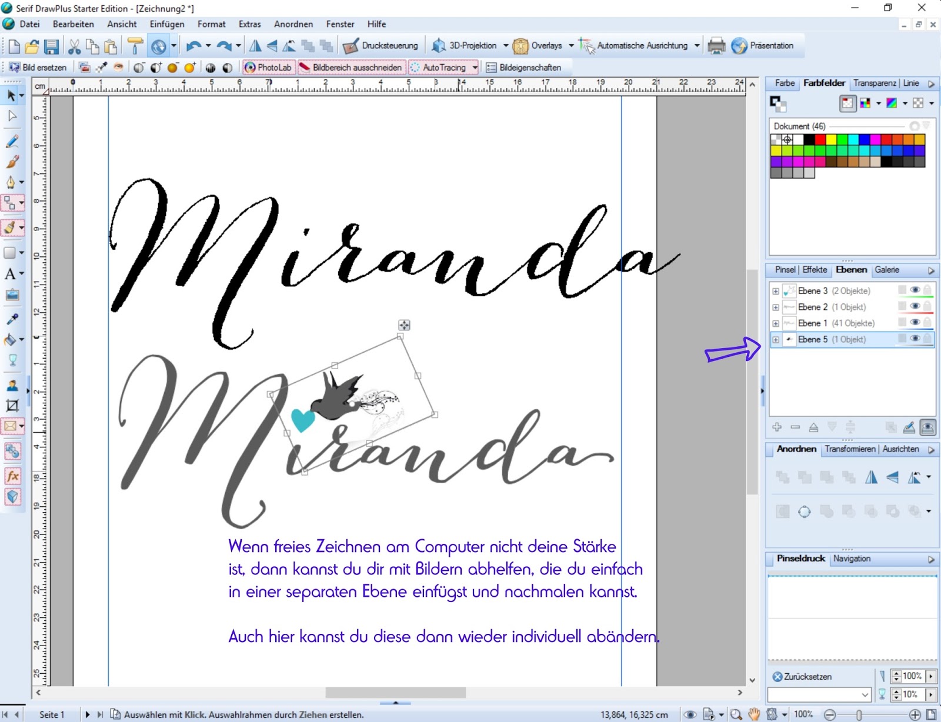Toggle visibility of Ebene 2
941x722 pixels.
[915, 306]
